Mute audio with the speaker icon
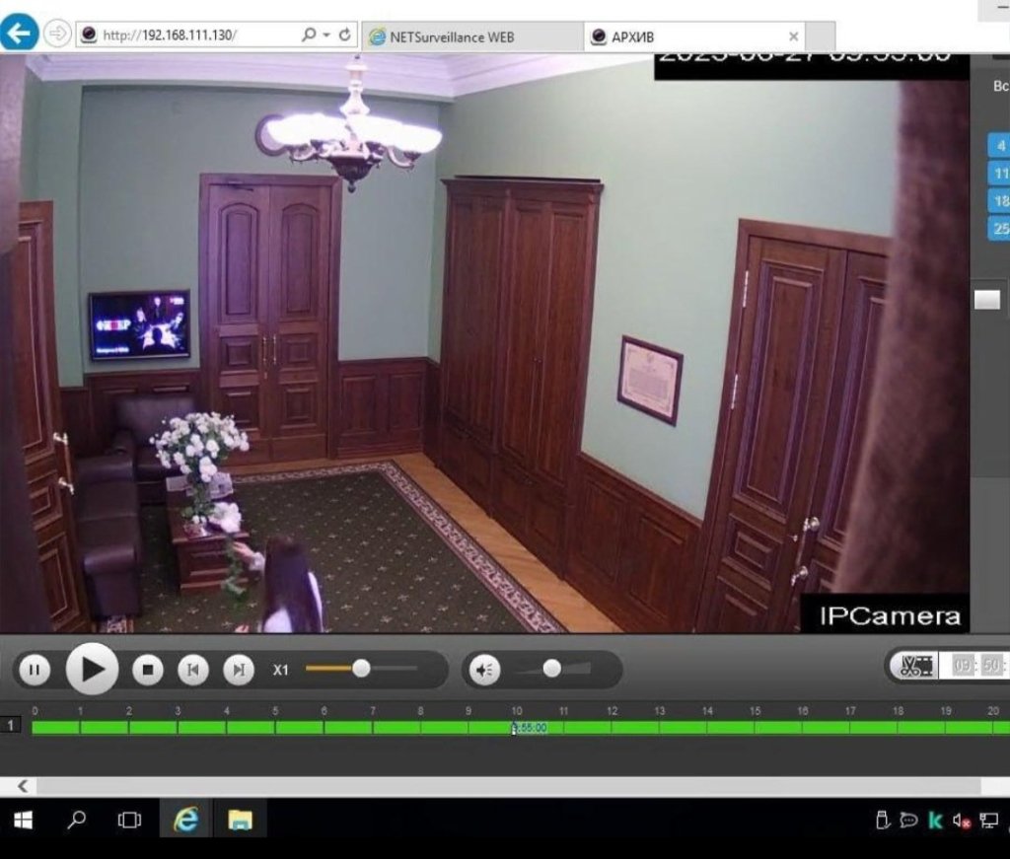1010x859 pixels. pyautogui.click(x=483, y=671)
